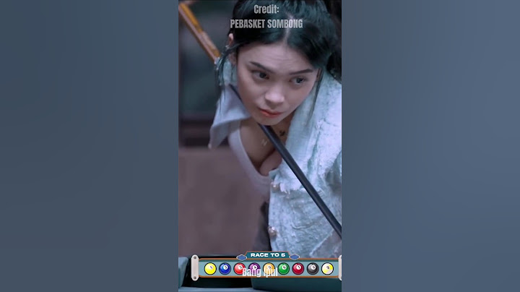Click the dark red 7 ball icon
520x292 pixels.
pyautogui.click(x=298, y=268)
